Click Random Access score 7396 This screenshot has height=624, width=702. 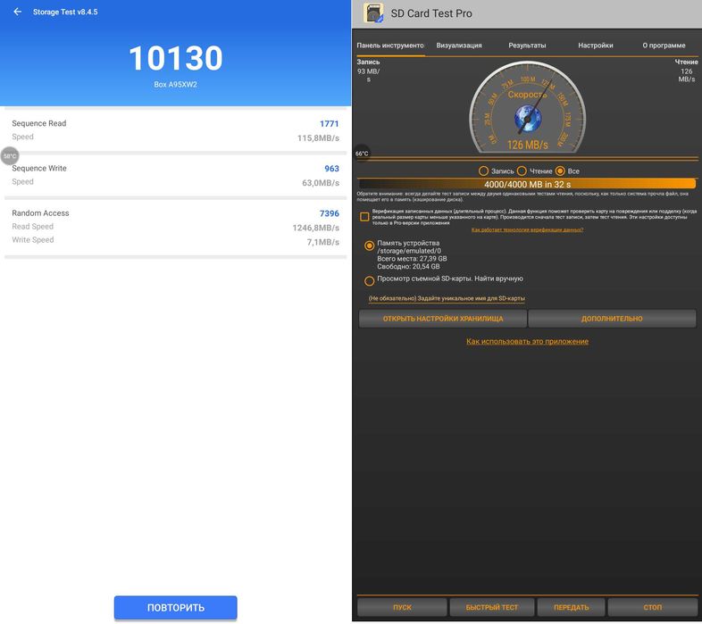[329, 213]
